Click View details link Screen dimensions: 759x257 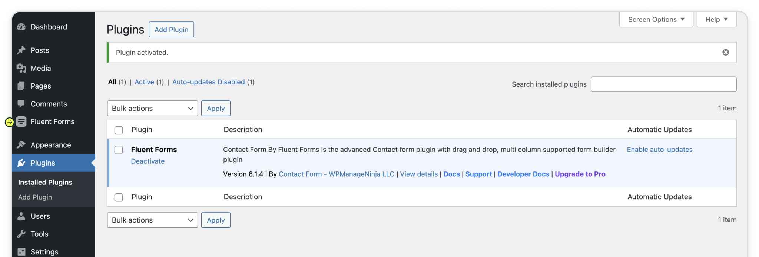[419, 174]
